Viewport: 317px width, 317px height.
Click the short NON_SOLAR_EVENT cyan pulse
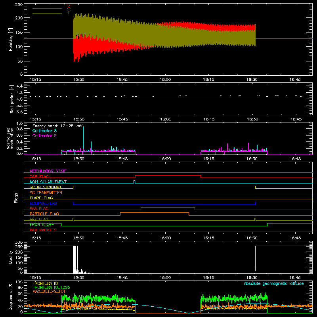tap(134, 182)
